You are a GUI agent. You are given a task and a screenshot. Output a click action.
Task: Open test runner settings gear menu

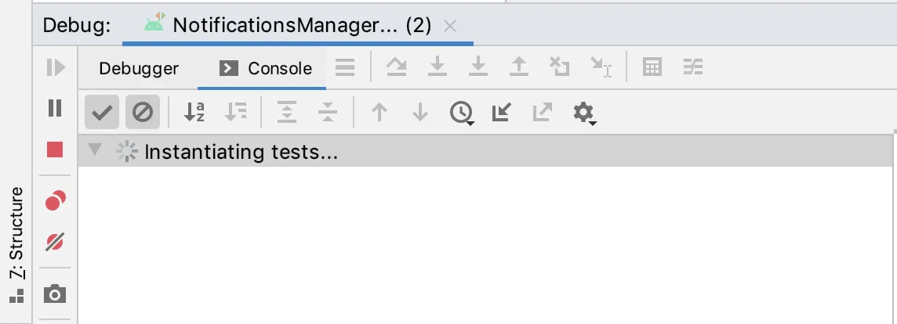coord(585,113)
